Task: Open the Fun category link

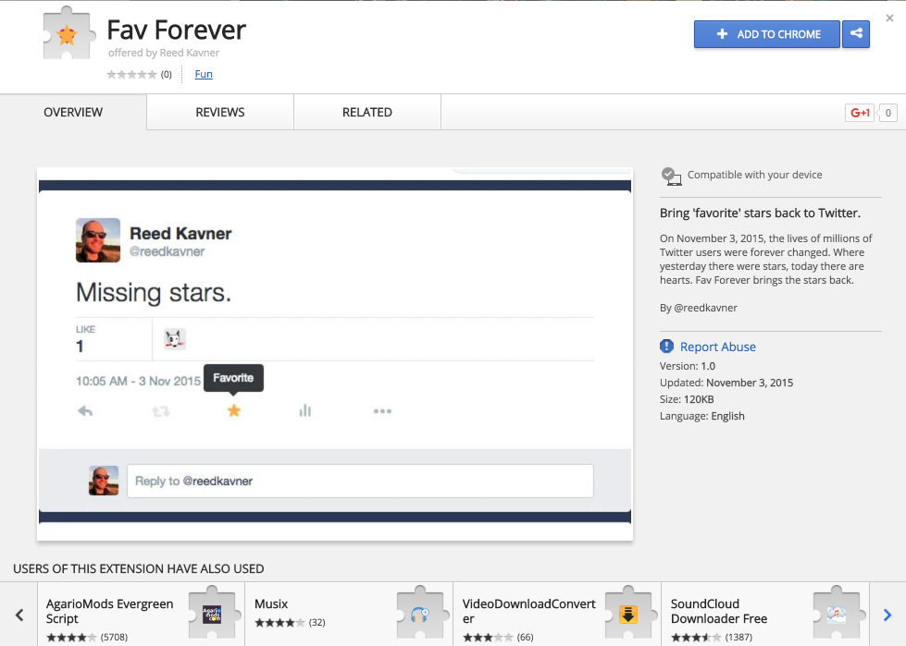Action: click(204, 74)
